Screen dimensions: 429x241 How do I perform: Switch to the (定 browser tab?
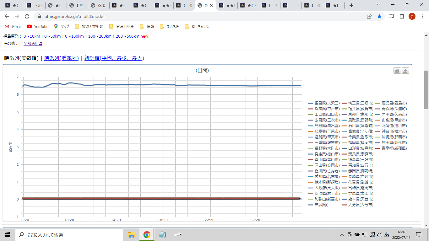(x=35, y=6)
